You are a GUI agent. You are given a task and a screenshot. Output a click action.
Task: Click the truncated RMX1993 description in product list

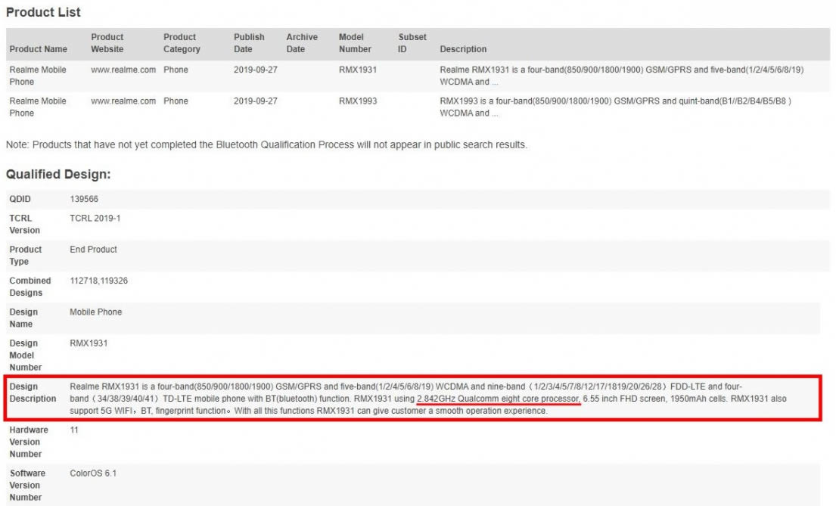[620, 107]
